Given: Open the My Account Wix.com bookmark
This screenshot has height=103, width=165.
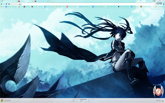Looking at the screenshot, I should [50, 7].
